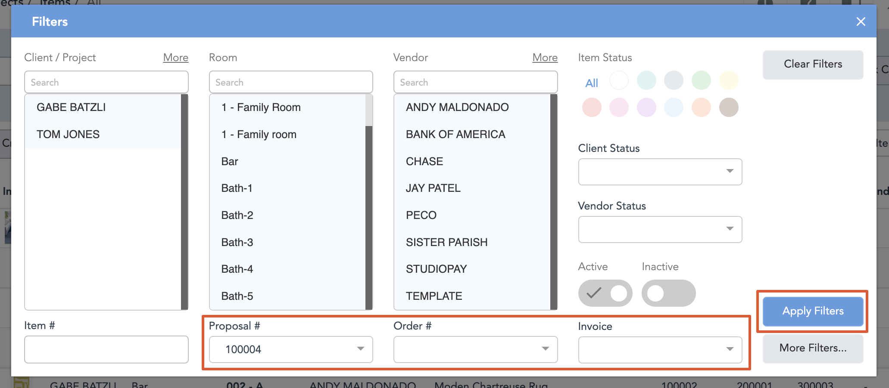
Task: Focus the Vendor search field
Action: [x=475, y=82]
